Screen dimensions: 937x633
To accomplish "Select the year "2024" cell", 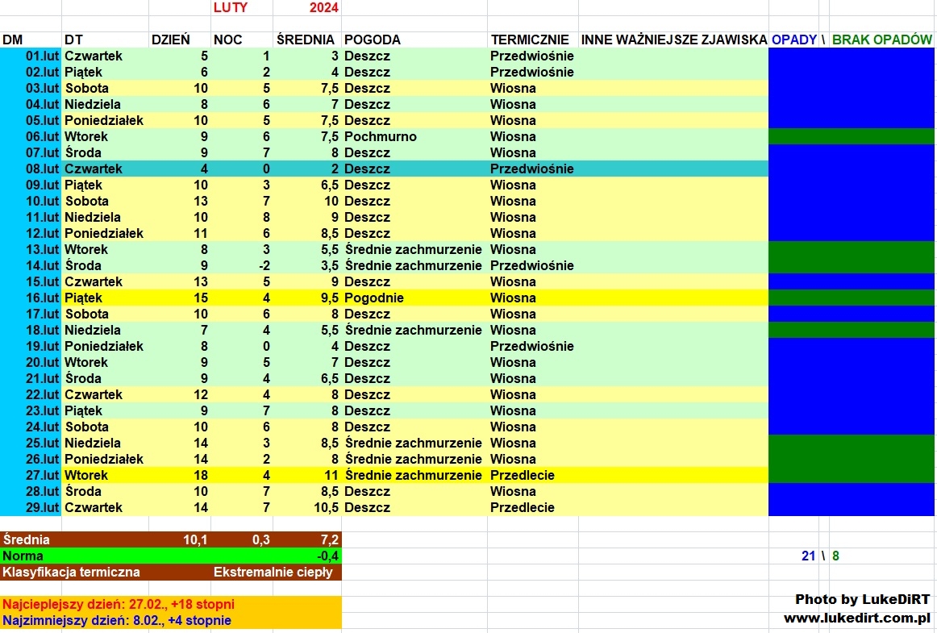I will click(x=323, y=8).
